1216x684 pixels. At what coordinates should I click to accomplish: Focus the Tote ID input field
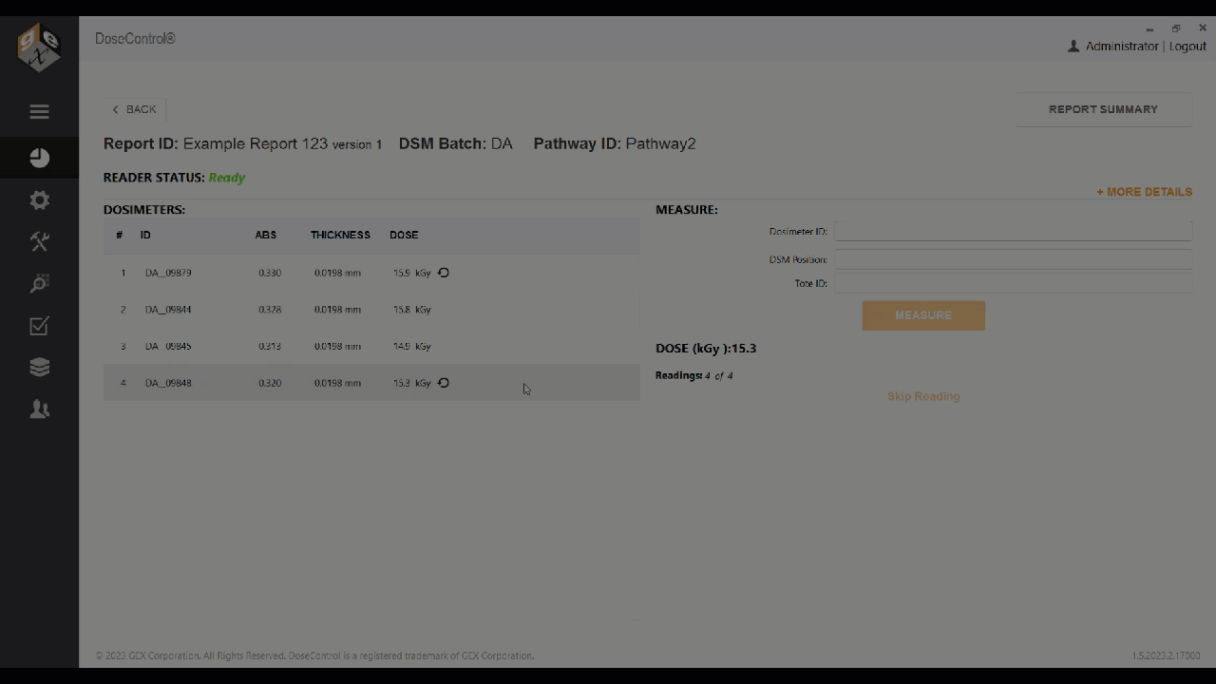[1013, 283]
